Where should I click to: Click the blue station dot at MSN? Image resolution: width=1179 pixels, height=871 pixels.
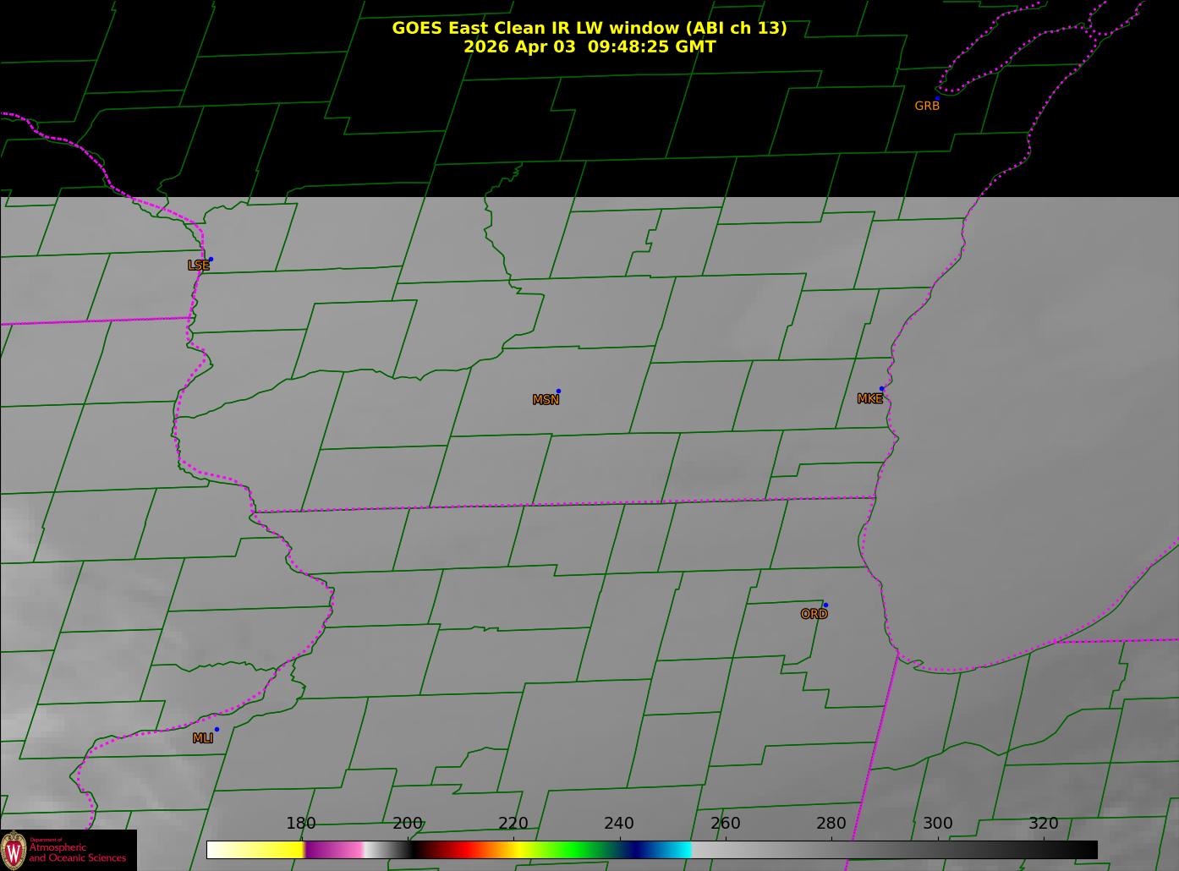click(x=558, y=392)
